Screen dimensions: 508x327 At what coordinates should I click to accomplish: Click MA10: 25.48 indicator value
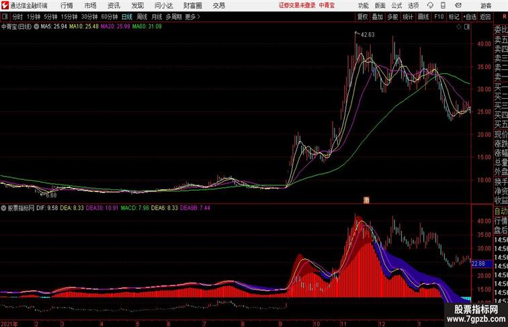coord(84,27)
